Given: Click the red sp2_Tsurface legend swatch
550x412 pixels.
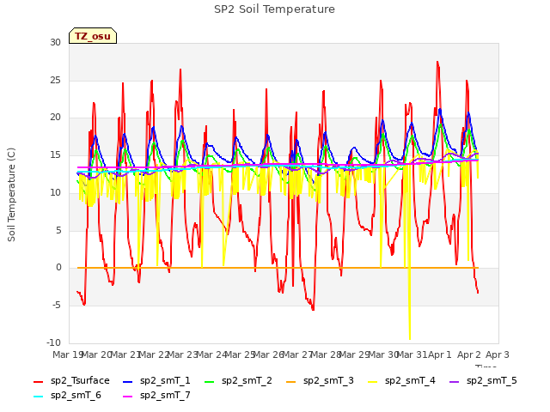Looking at the screenshot, I should (38, 381).
